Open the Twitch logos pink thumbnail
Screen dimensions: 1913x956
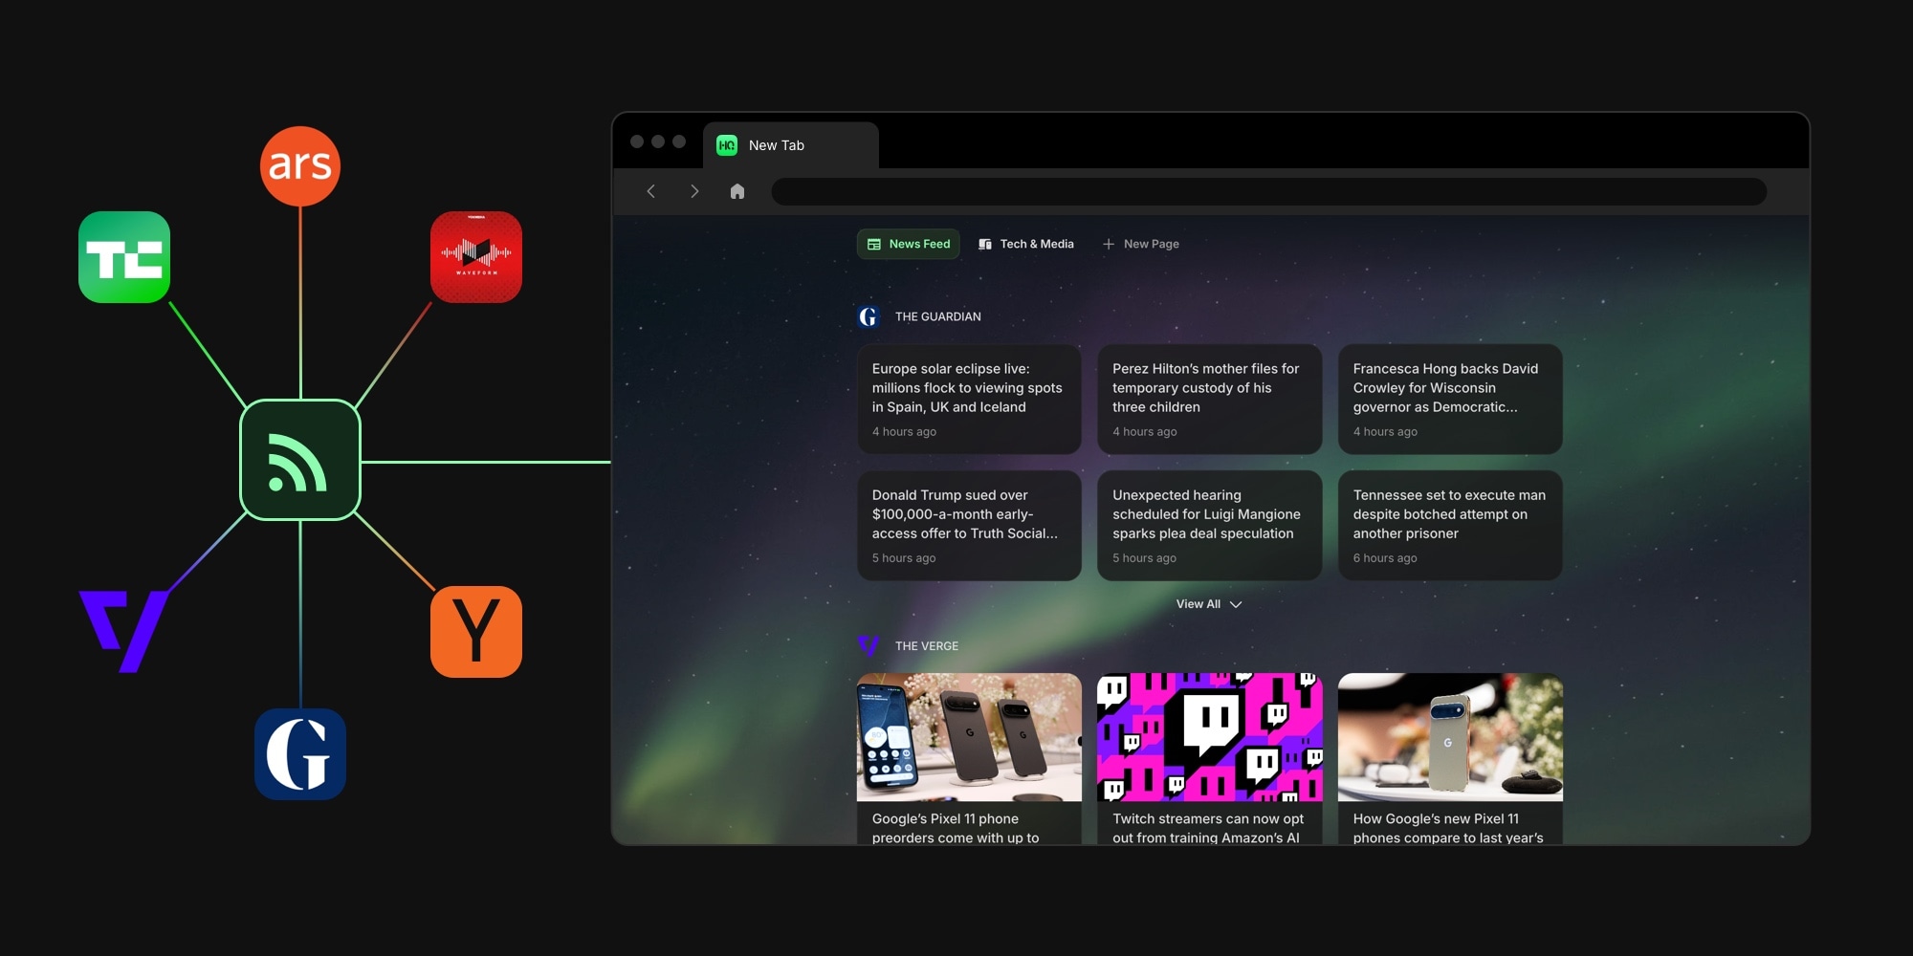pos(1209,737)
